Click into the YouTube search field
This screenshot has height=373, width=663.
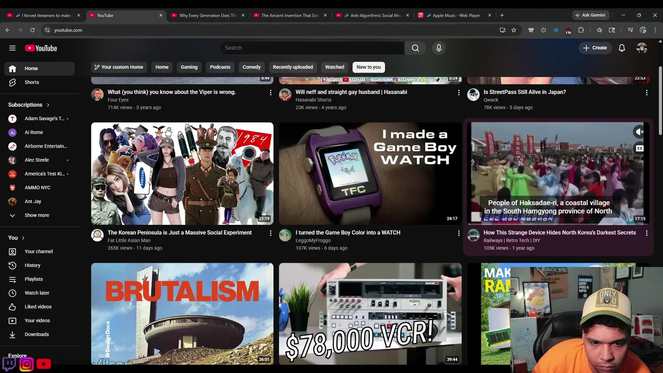[x=312, y=48]
